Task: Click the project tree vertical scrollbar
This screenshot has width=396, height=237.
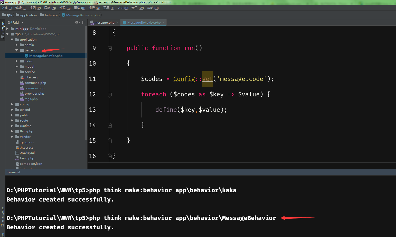Action: click(86, 83)
